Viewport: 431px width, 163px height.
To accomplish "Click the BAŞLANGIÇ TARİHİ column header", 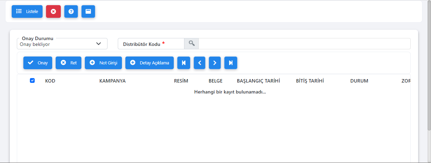I will (258, 81).
